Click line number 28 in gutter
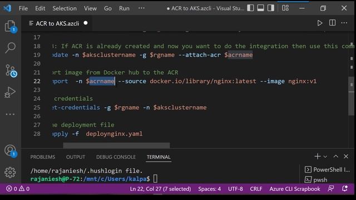 [x=37, y=134]
